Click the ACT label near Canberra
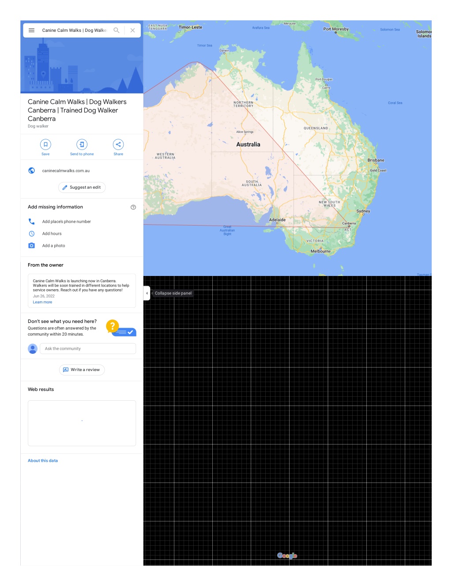 (348, 230)
